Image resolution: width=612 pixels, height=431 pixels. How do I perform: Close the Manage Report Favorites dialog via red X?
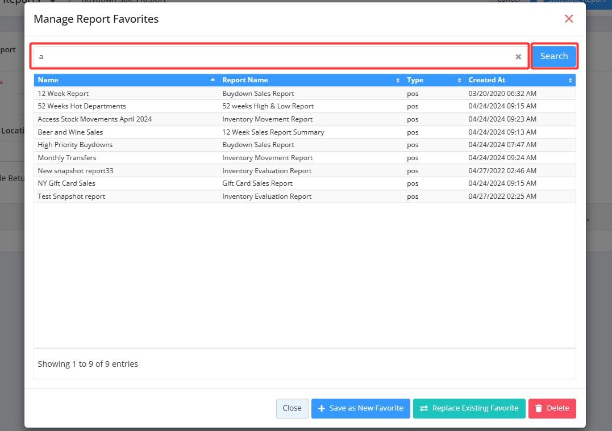click(x=569, y=19)
